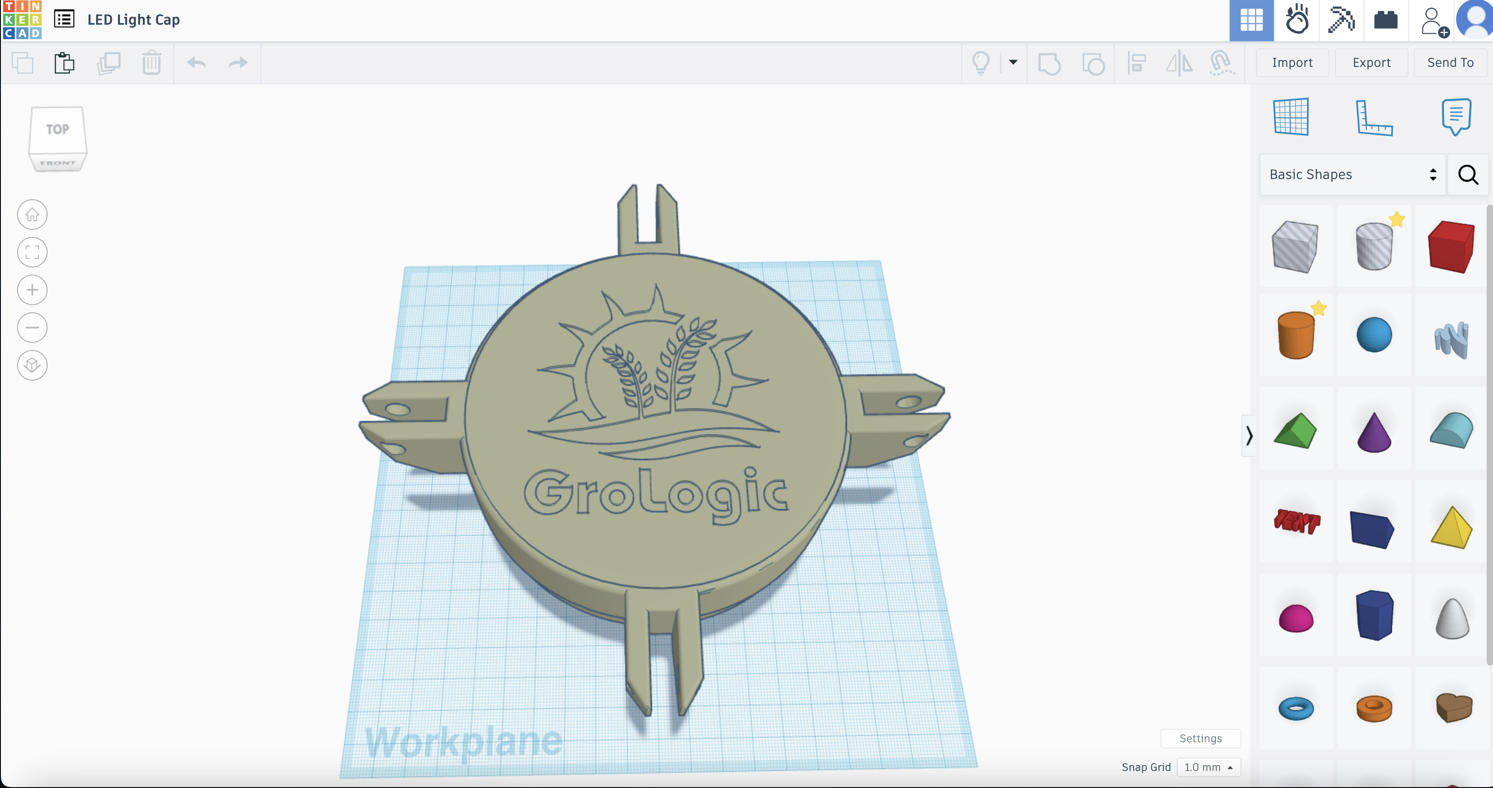The height and width of the screenshot is (788, 1493).
Task: Click the Zoom out minus button
Action: point(32,328)
